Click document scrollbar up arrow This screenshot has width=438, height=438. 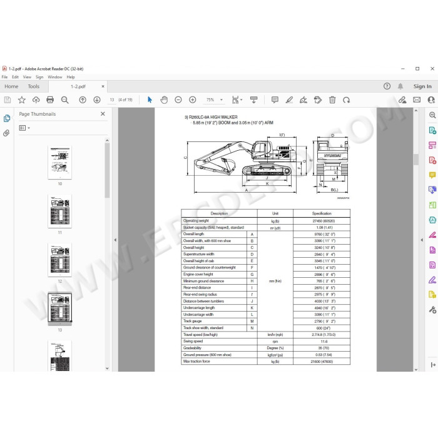416,111
